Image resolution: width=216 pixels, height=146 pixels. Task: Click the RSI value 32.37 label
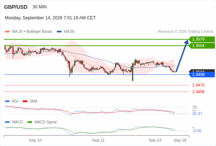[197, 114]
